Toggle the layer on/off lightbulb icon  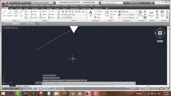[63, 17]
